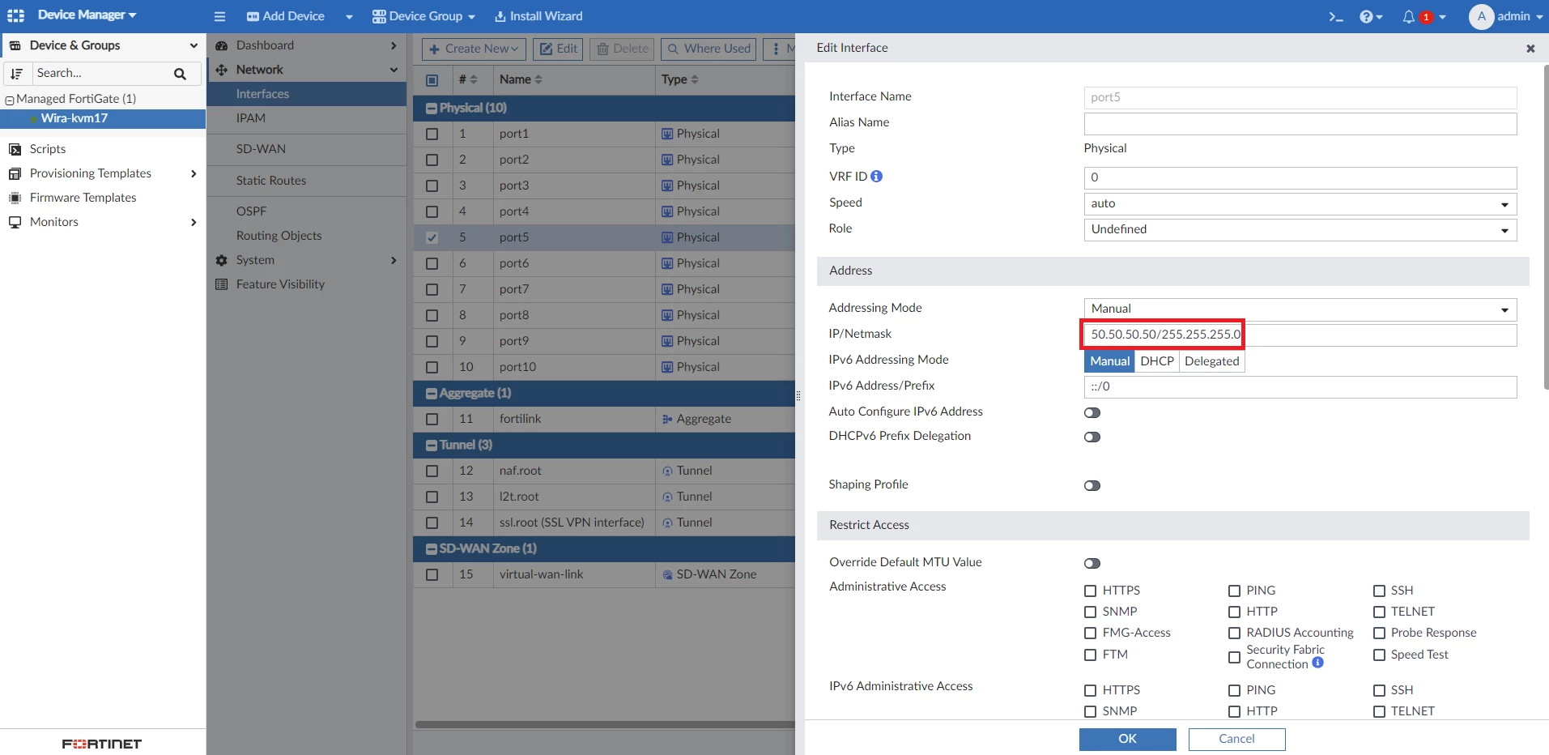The height and width of the screenshot is (755, 1549).
Task: Collapse the Aggregate (1) group
Action: click(432, 394)
